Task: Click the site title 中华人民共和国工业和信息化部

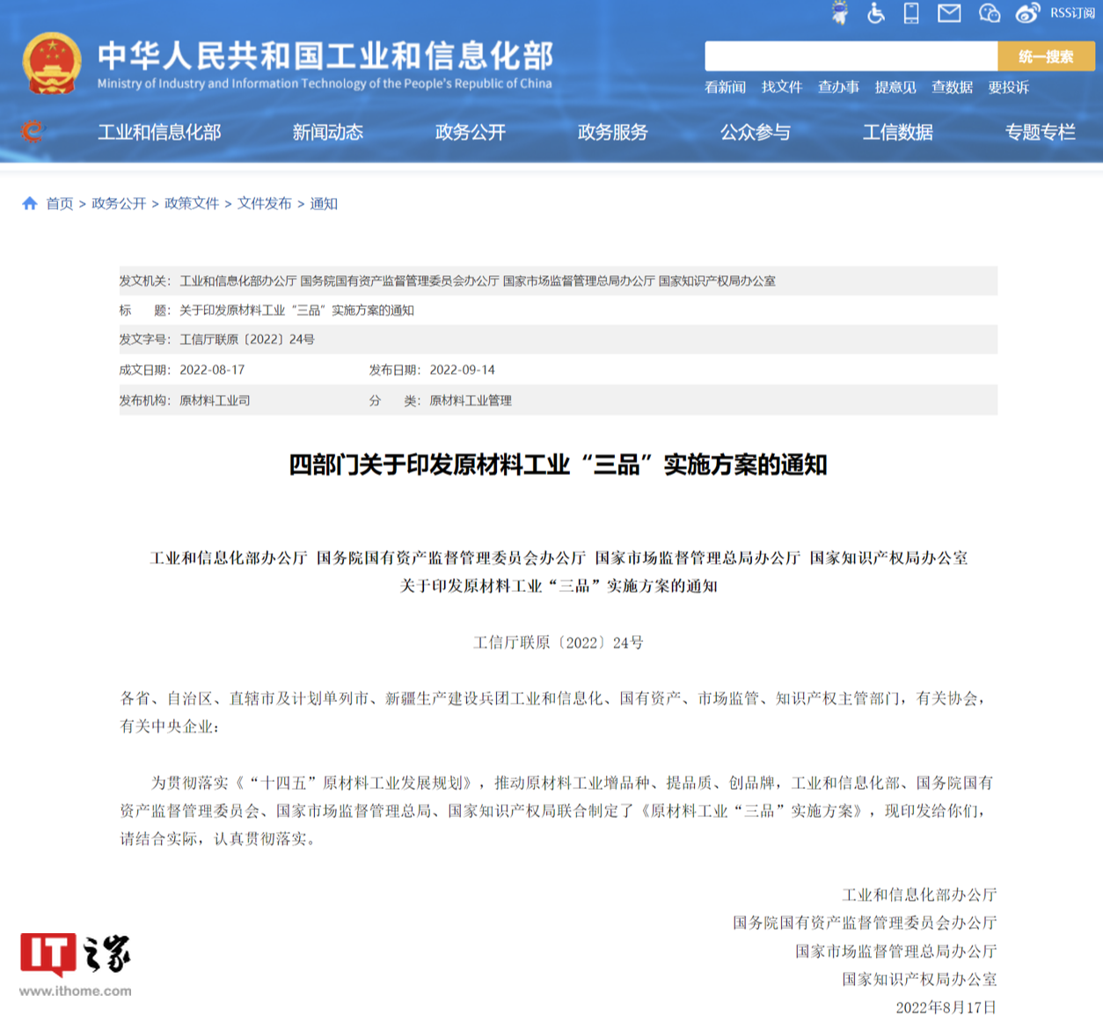Action: tap(325, 55)
